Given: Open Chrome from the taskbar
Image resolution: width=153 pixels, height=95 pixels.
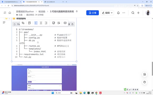Looking at the screenshot, I should click(x=96, y=93).
